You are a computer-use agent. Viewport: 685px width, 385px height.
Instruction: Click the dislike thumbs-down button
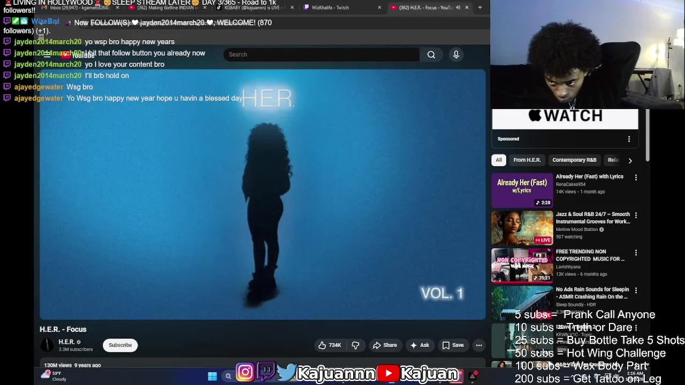tap(356, 345)
